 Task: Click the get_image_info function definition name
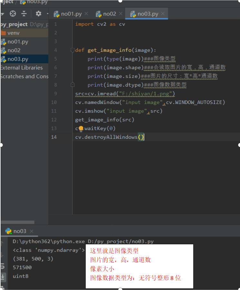(110, 50)
